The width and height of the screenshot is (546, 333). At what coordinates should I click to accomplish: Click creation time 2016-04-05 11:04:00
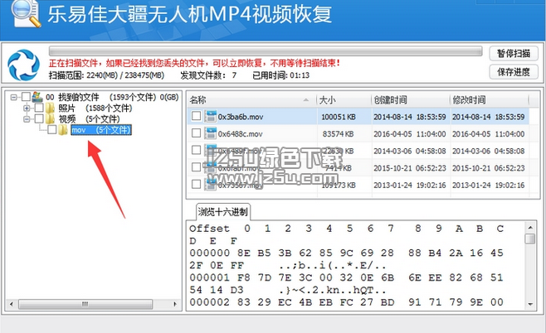click(x=410, y=134)
